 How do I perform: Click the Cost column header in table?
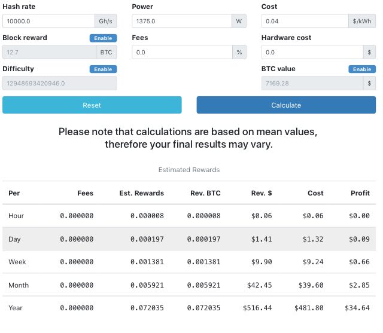pos(315,193)
